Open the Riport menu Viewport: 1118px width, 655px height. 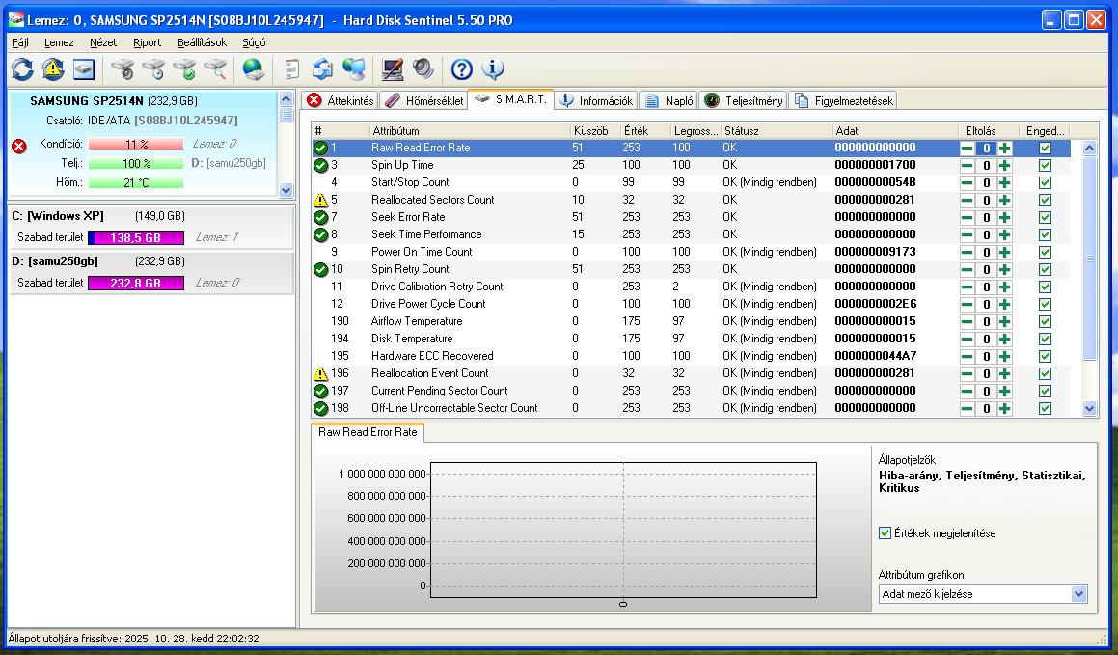[147, 42]
